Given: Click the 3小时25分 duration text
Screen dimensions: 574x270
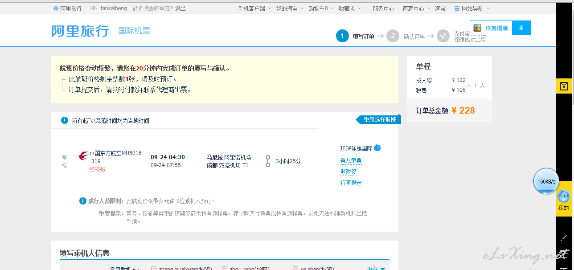Looking at the screenshot, I should (288, 161).
